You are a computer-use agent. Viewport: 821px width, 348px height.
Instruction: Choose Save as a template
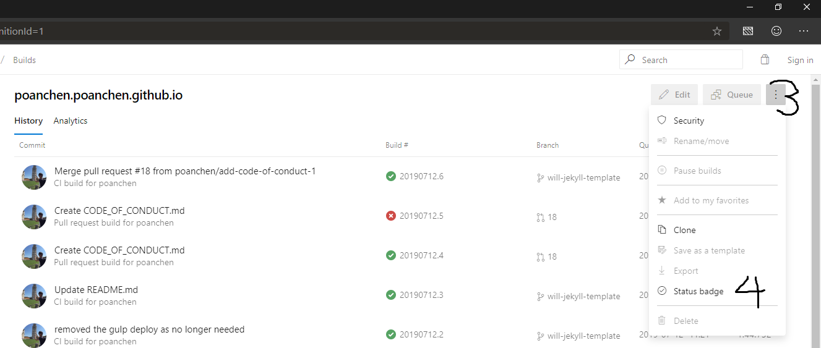pyautogui.click(x=717, y=250)
